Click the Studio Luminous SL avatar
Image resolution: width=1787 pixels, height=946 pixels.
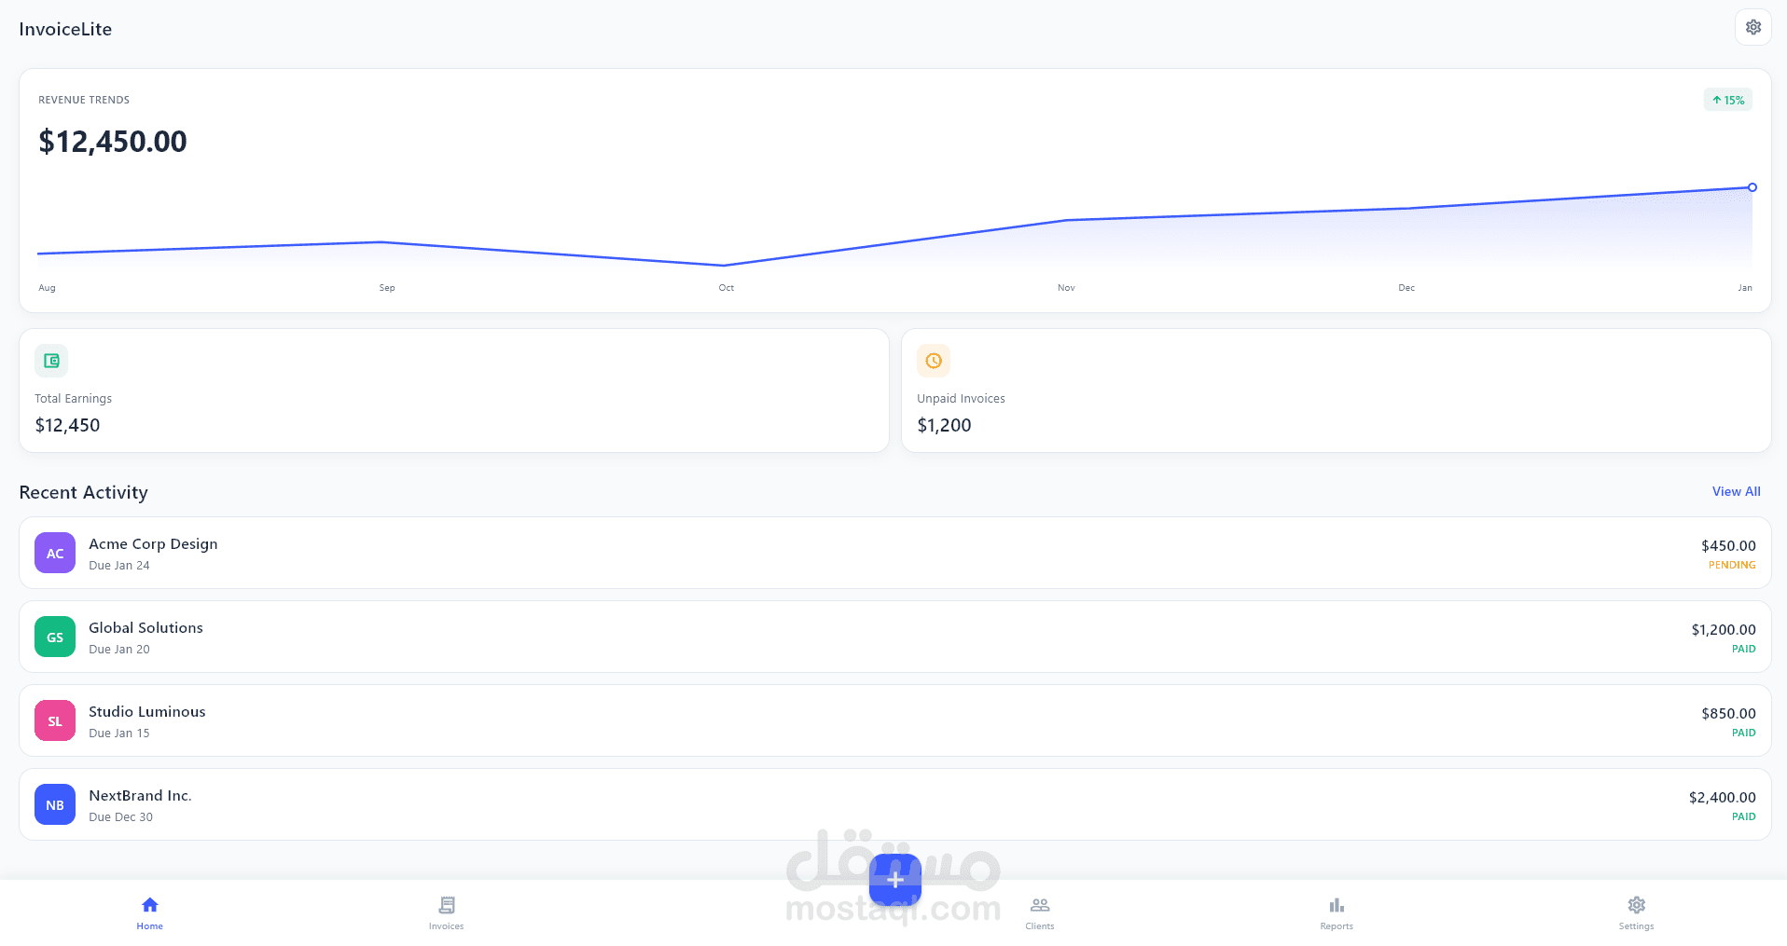click(x=55, y=720)
